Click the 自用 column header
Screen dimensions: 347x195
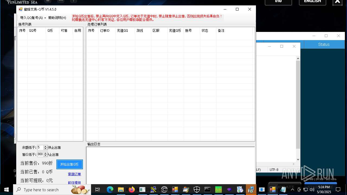[78, 31]
